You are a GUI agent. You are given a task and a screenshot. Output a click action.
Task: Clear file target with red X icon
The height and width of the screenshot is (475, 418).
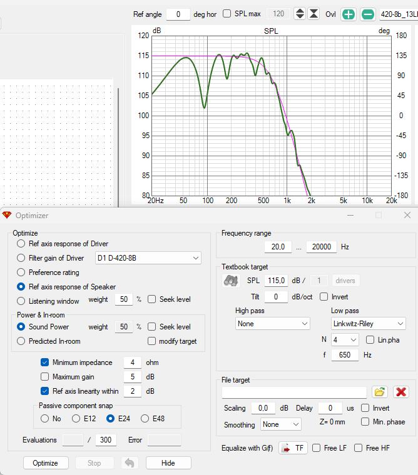(401, 392)
